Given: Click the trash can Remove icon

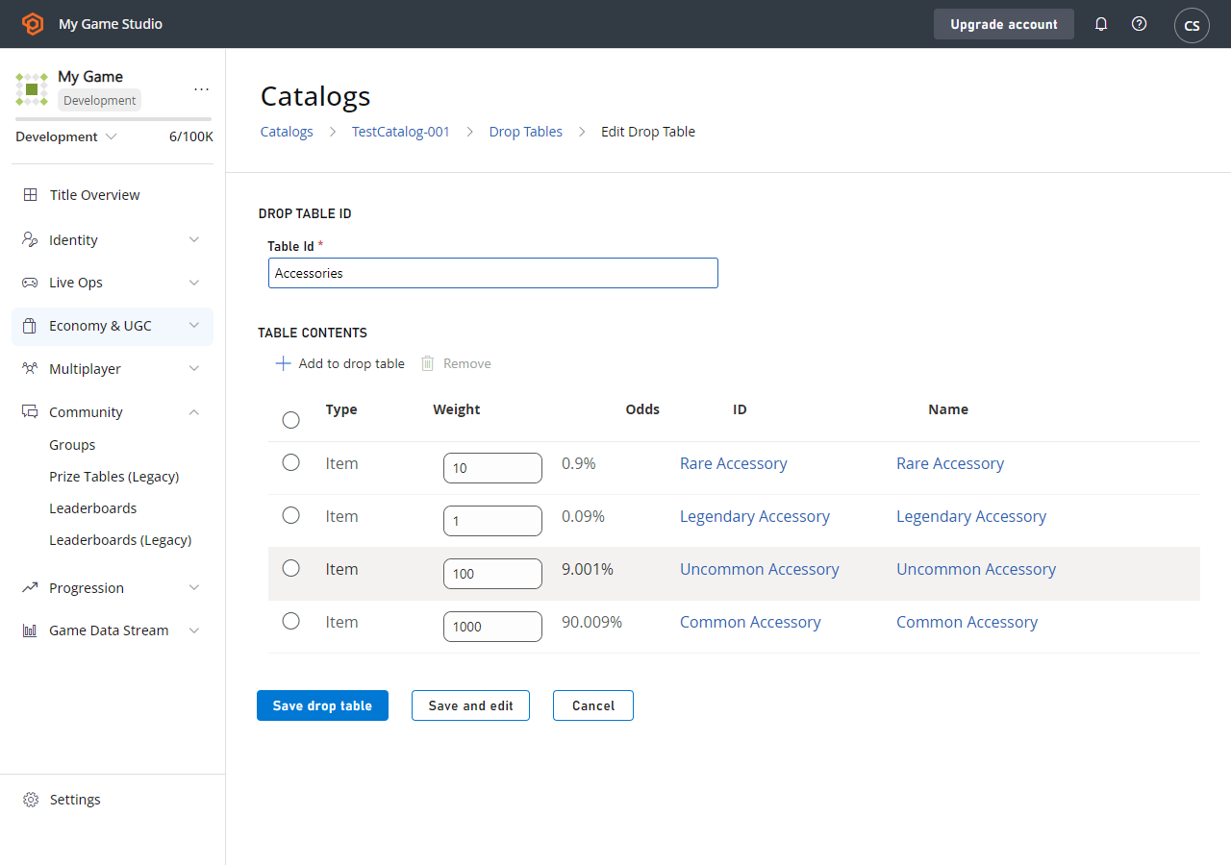Looking at the screenshot, I should coord(428,363).
